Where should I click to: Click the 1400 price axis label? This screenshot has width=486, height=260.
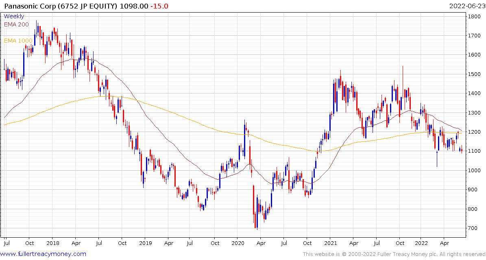click(x=475, y=93)
